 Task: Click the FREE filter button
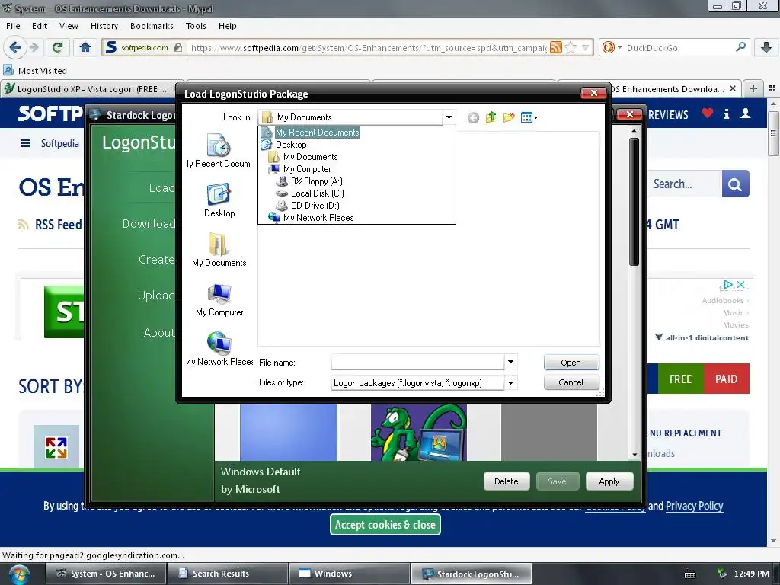click(x=680, y=379)
